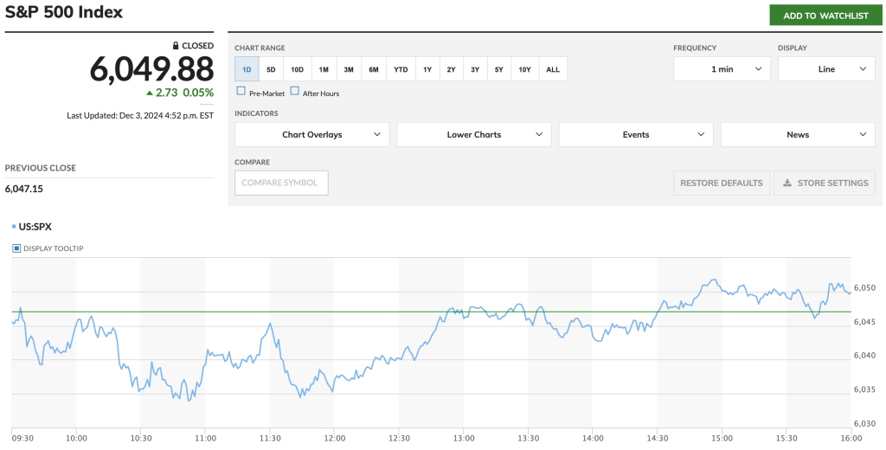Click Add to Watchlist button

pyautogui.click(x=825, y=16)
